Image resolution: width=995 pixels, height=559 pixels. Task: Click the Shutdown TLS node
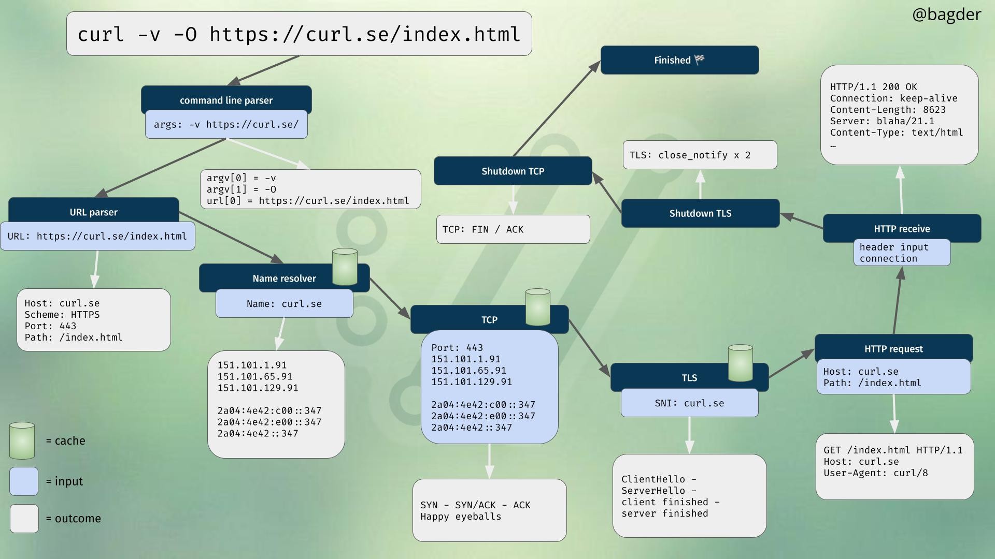[x=700, y=213]
